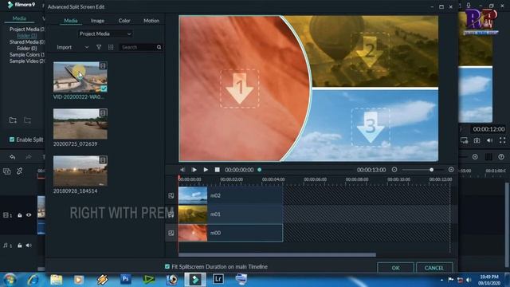The height and width of the screenshot is (287, 510).
Task: Play the split screen preview
Action: click(206, 170)
